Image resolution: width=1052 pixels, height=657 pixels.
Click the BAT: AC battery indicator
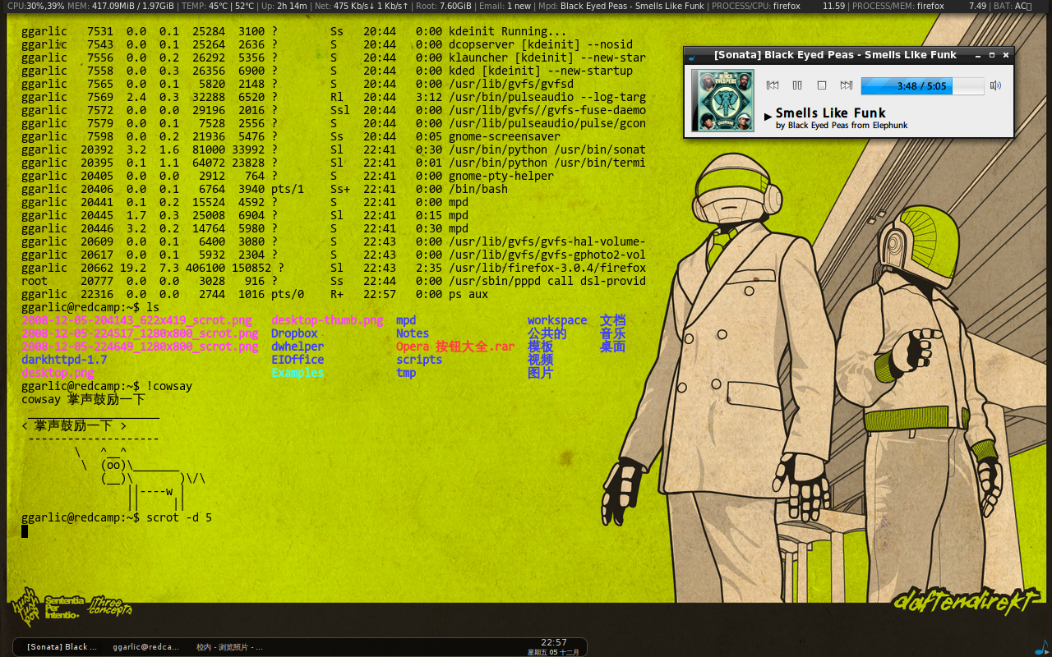1012,6
